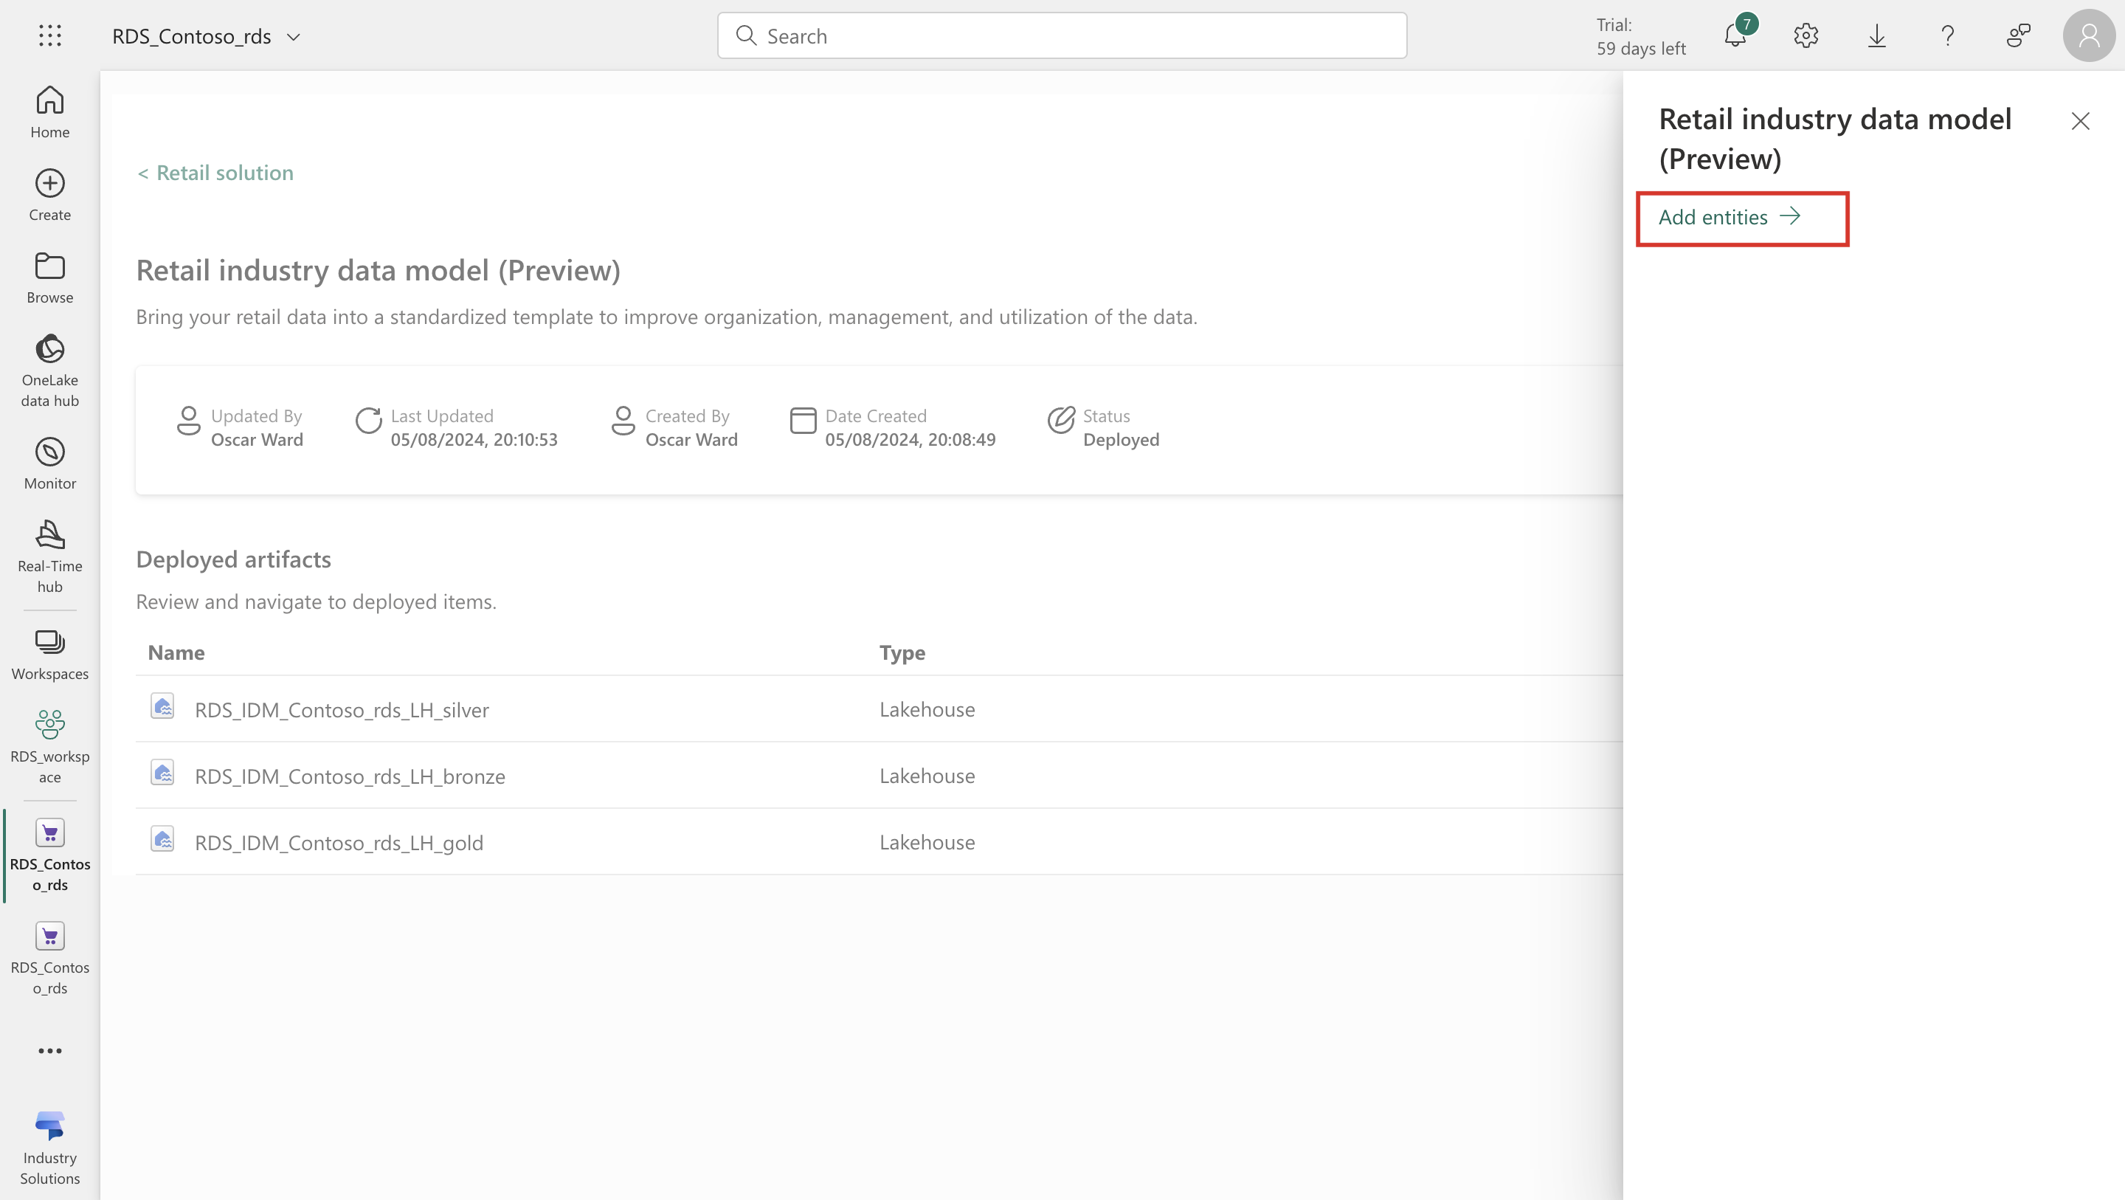Click the Search input field
2125x1200 pixels.
[x=1062, y=35]
